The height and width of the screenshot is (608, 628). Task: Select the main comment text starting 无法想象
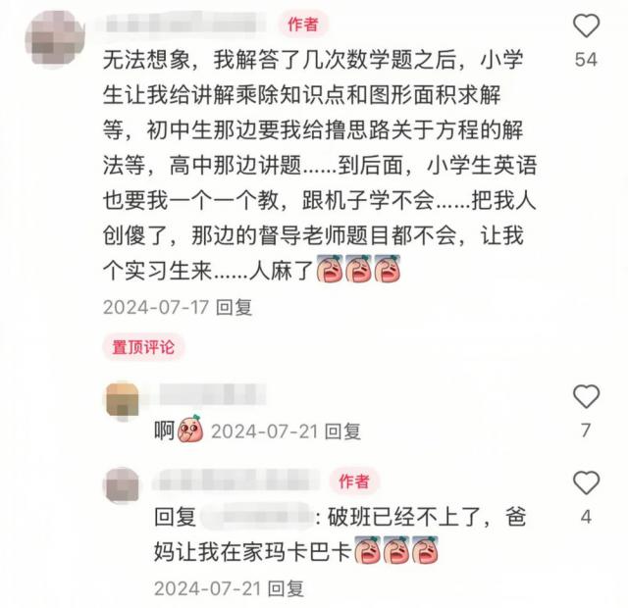tap(319, 166)
